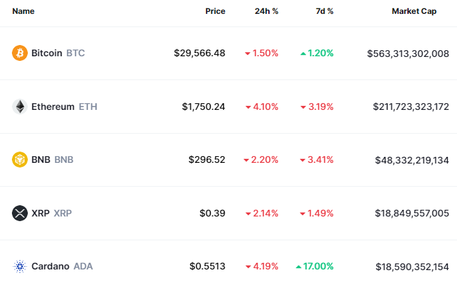Click the black XRP logo icon
Viewport: 457px width, 286px height.
20,213
